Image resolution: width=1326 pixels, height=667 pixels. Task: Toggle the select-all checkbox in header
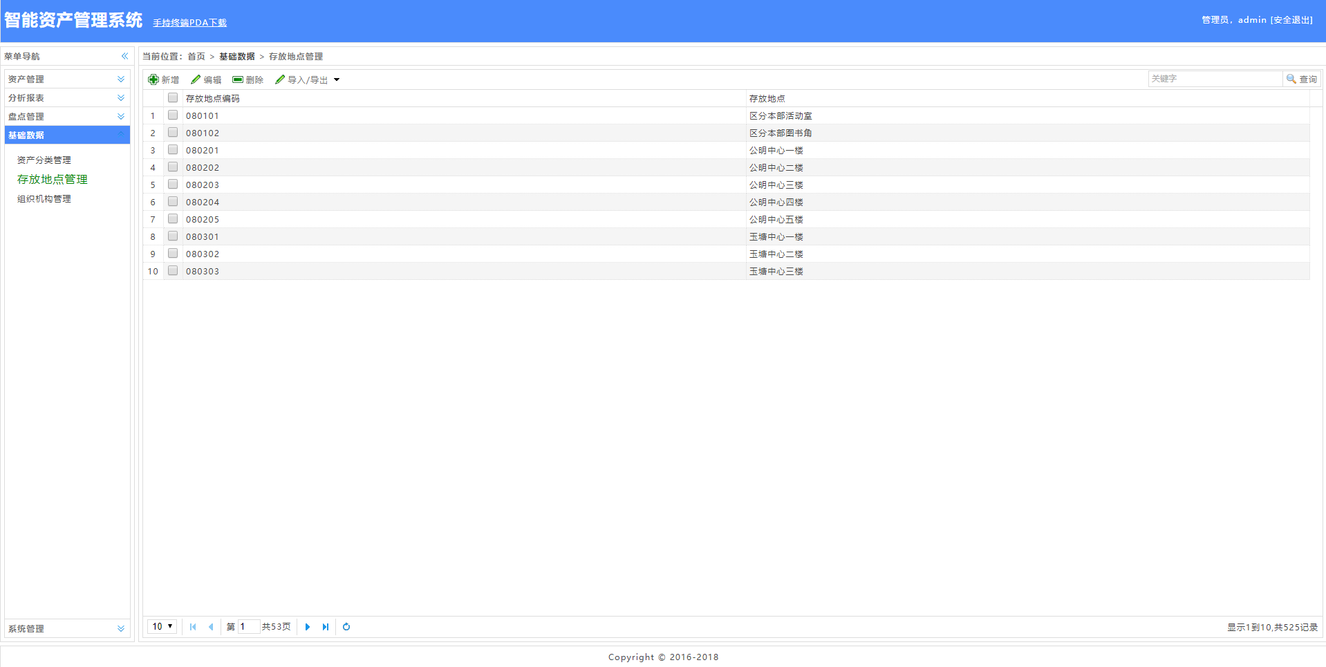(x=173, y=98)
